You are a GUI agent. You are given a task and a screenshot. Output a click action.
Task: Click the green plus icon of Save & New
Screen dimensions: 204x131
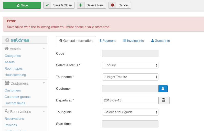coord(81,5)
